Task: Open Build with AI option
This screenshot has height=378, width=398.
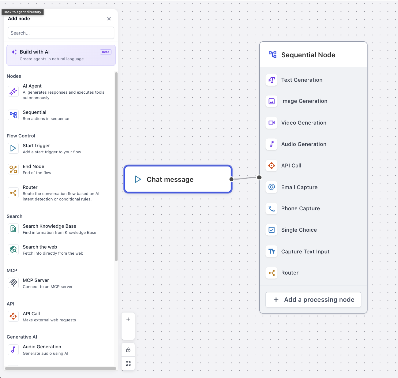Action: coord(61,55)
